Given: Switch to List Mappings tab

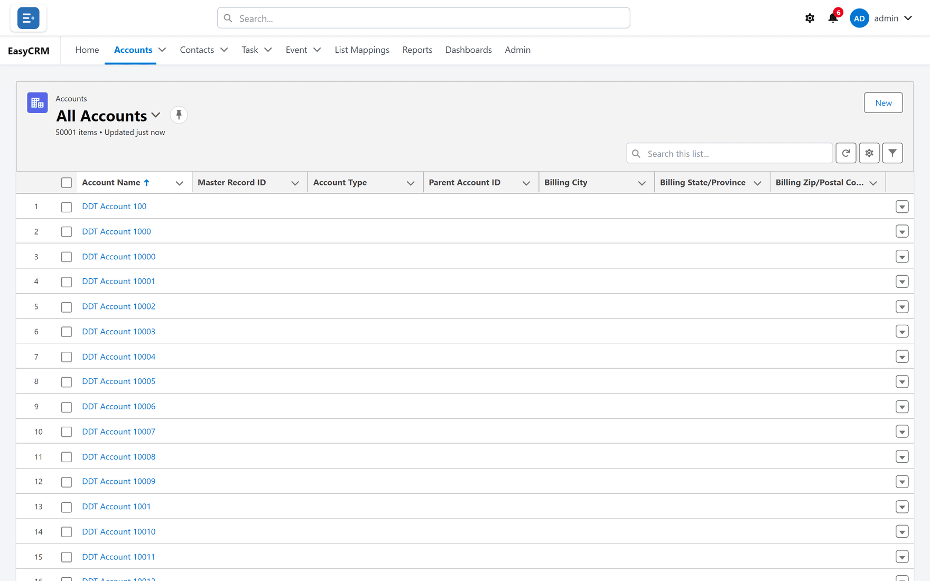Looking at the screenshot, I should pos(362,50).
